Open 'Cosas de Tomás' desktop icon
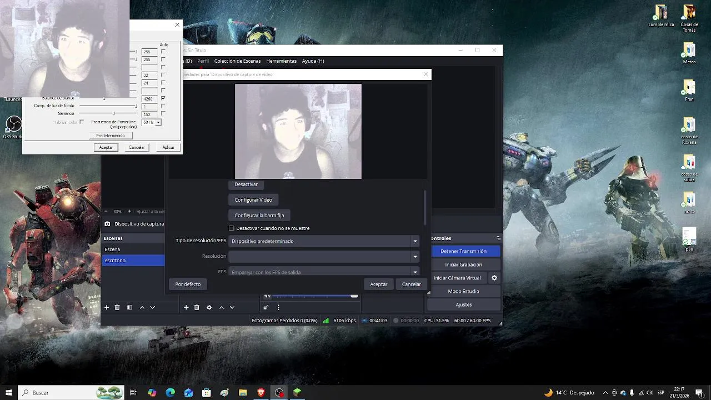The height and width of the screenshot is (400, 711). point(689,18)
